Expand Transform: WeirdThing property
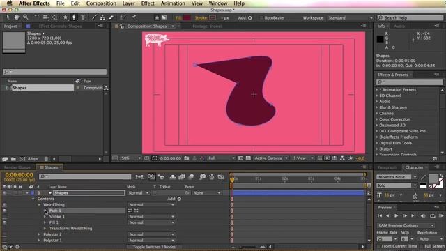Screen dimensions: 446x251 click(x=45, y=228)
